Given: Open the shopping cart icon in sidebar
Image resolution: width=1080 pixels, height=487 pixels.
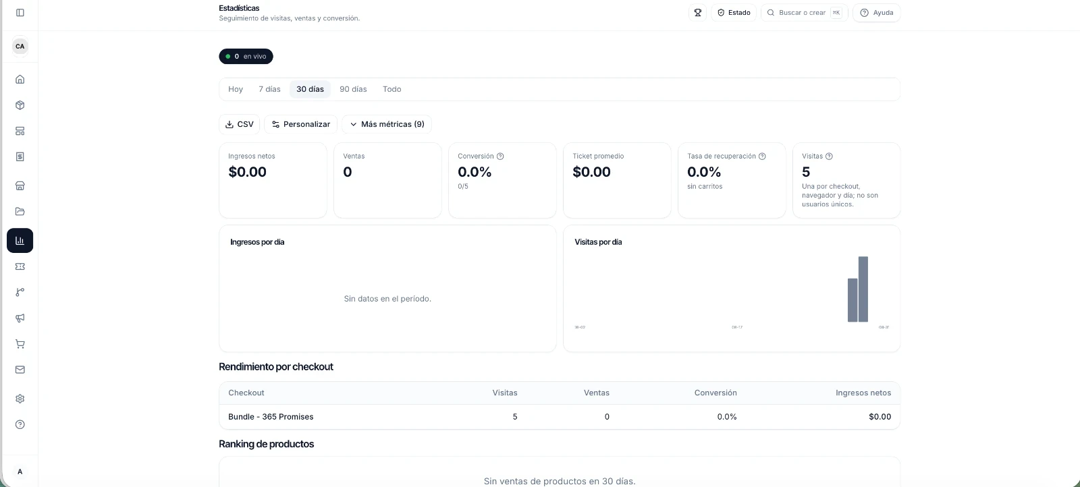Looking at the screenshot, I should tap(20, 344).
